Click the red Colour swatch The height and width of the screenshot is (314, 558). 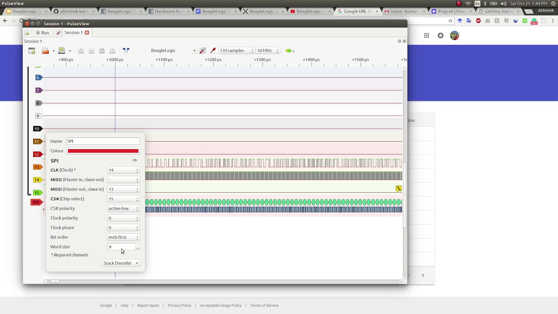point(103,151)
